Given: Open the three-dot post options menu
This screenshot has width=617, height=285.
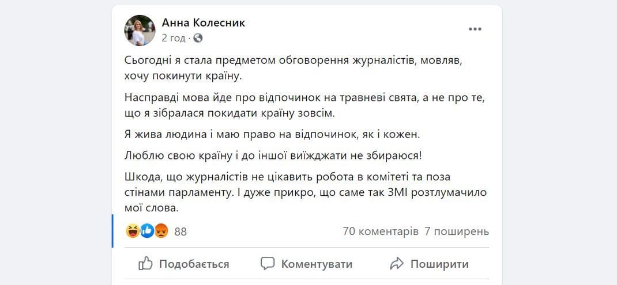Looking at the screenshot, I should (475, 29).
